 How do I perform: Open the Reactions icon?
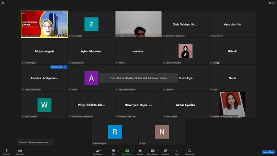pyautogui.click(x=165, y=151)
